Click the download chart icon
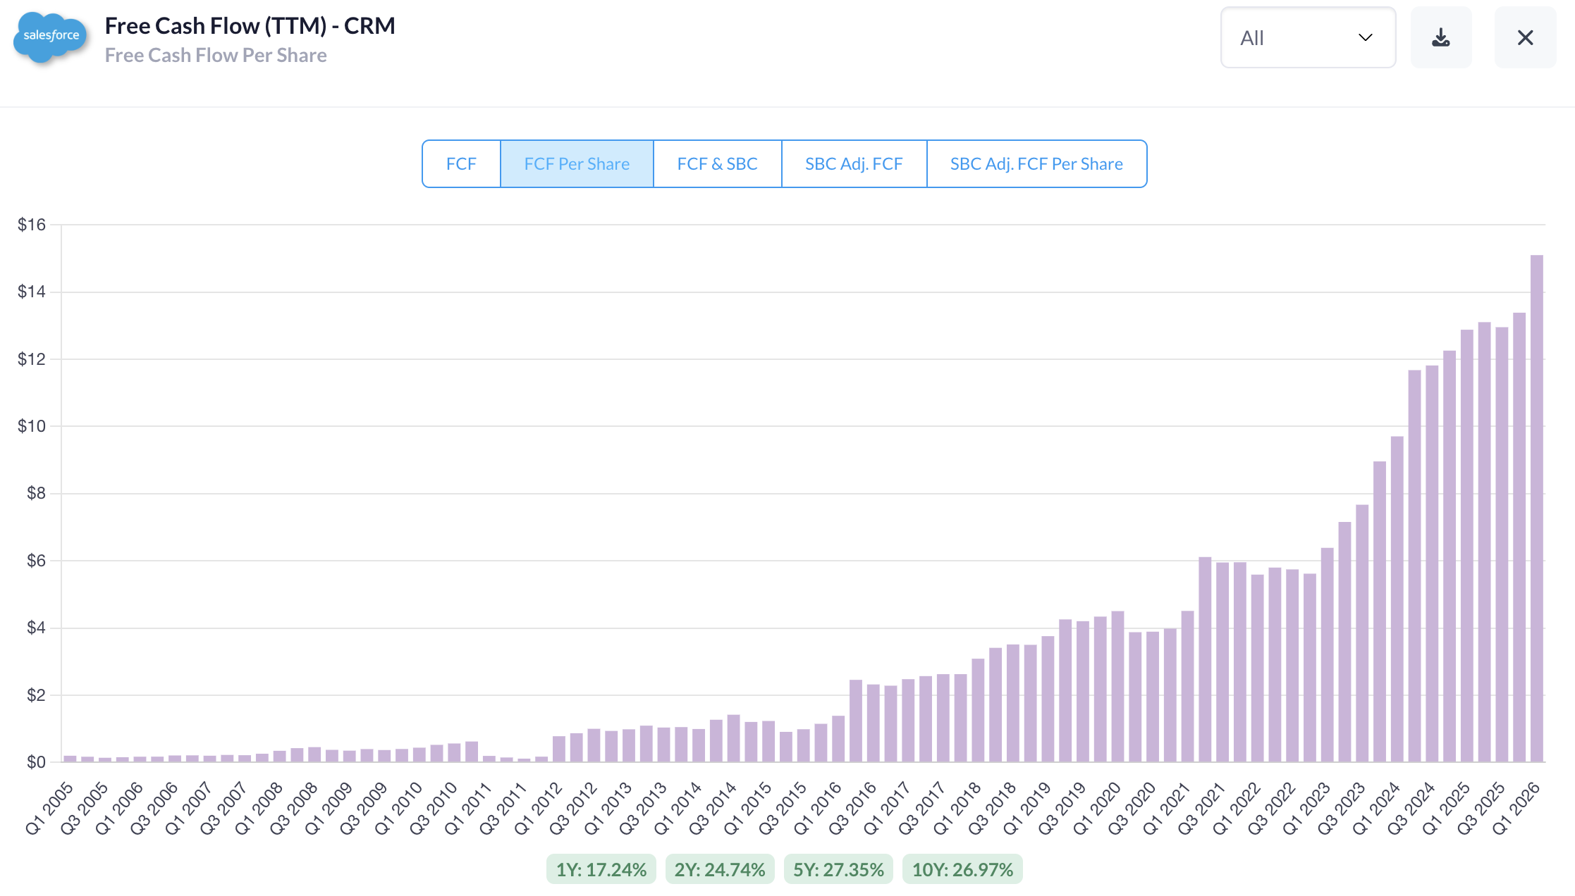 point(1440,38)
